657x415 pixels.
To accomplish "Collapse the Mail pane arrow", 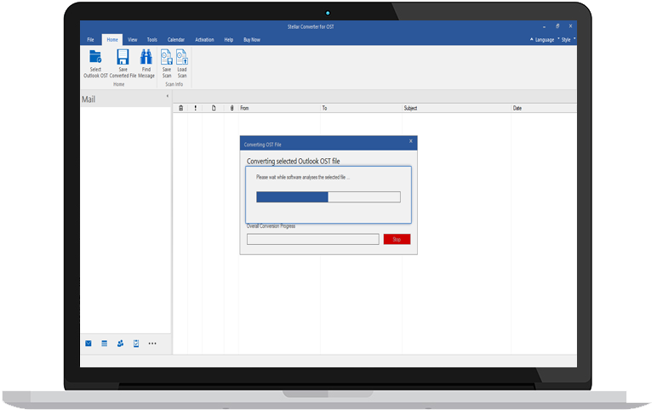I will 167,96.
